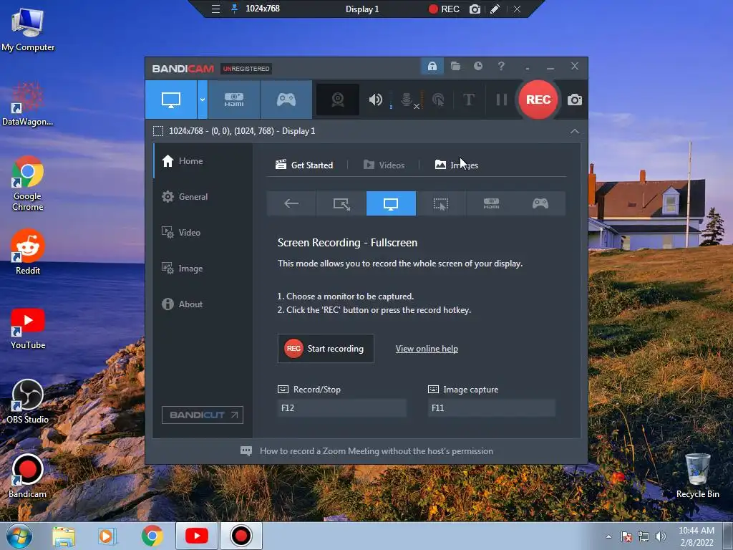733x550 pixels.
Task: Toggle the speaker sound icon
Action: point(375,100)
